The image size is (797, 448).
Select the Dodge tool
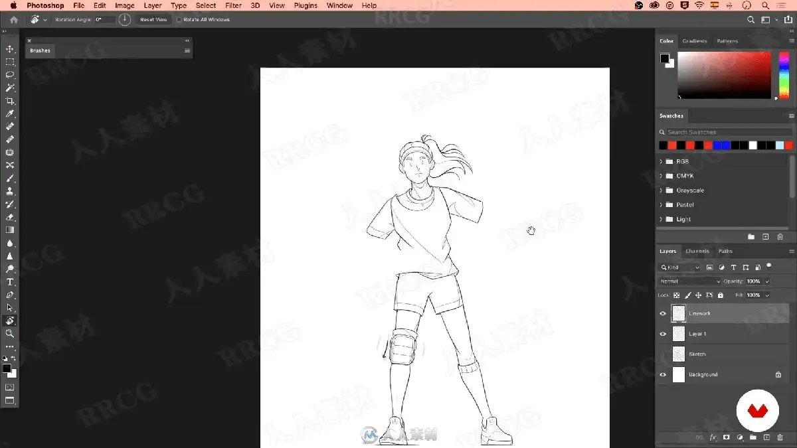10,269
